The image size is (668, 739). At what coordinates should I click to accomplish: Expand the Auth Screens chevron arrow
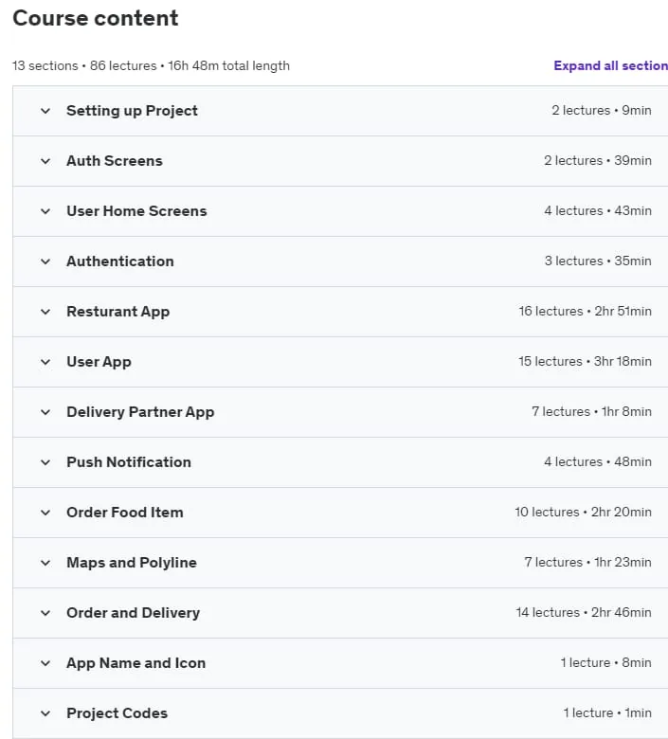tap(45, 161)
